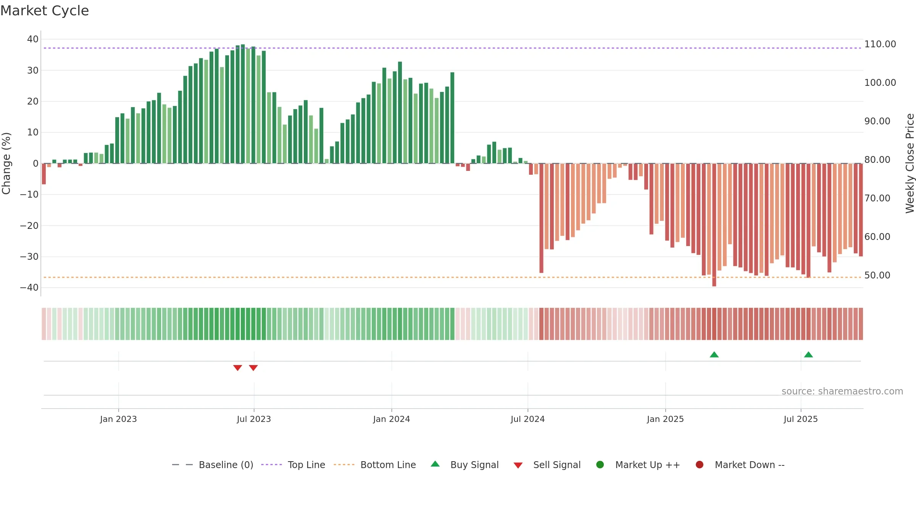Click the 110.00 price tick label
This screenshot has height=515, width=916.
[x=880, y=44]
